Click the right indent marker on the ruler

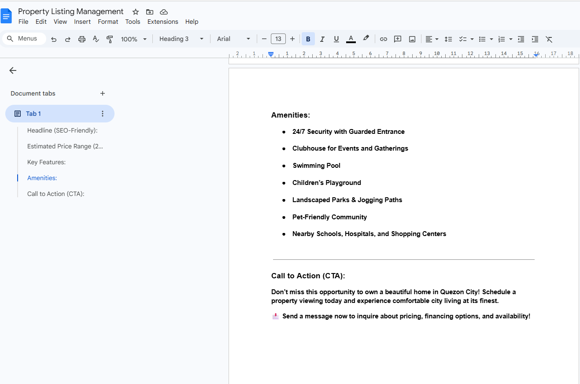(x=536, y=54)
